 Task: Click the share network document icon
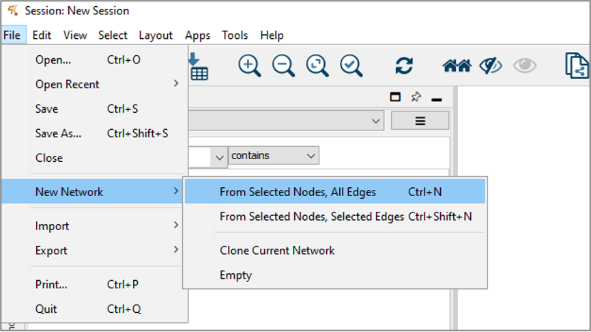click(577, 66)
